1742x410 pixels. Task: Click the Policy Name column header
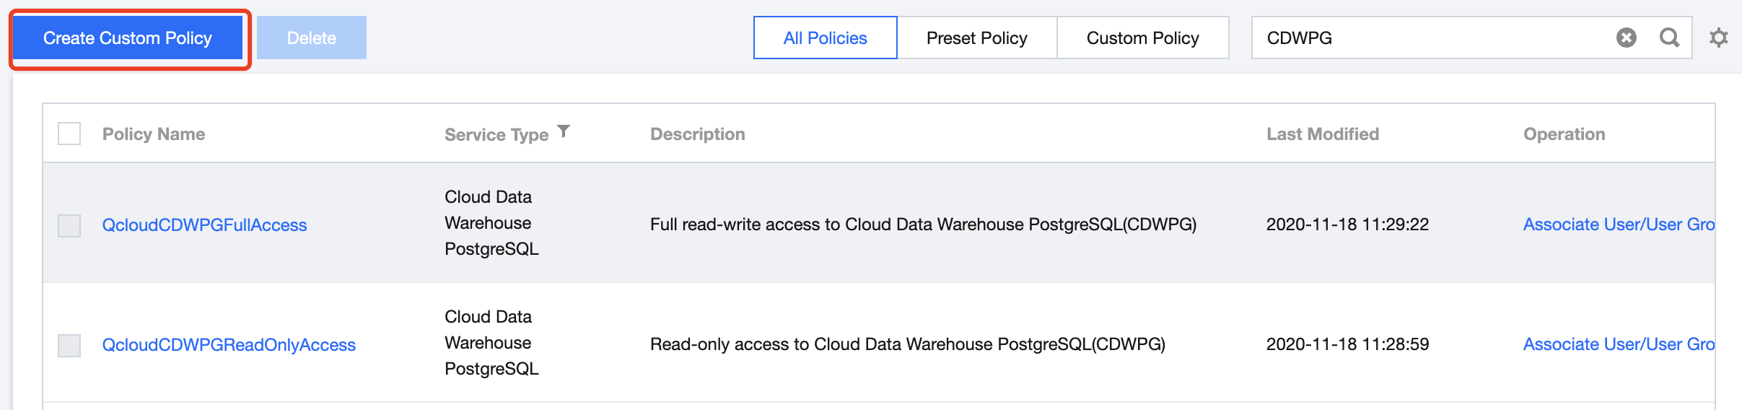click(x=154, y=134)
